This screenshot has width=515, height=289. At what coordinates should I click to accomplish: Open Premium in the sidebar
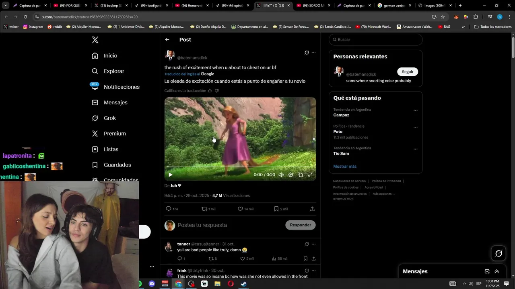point(109,134)
